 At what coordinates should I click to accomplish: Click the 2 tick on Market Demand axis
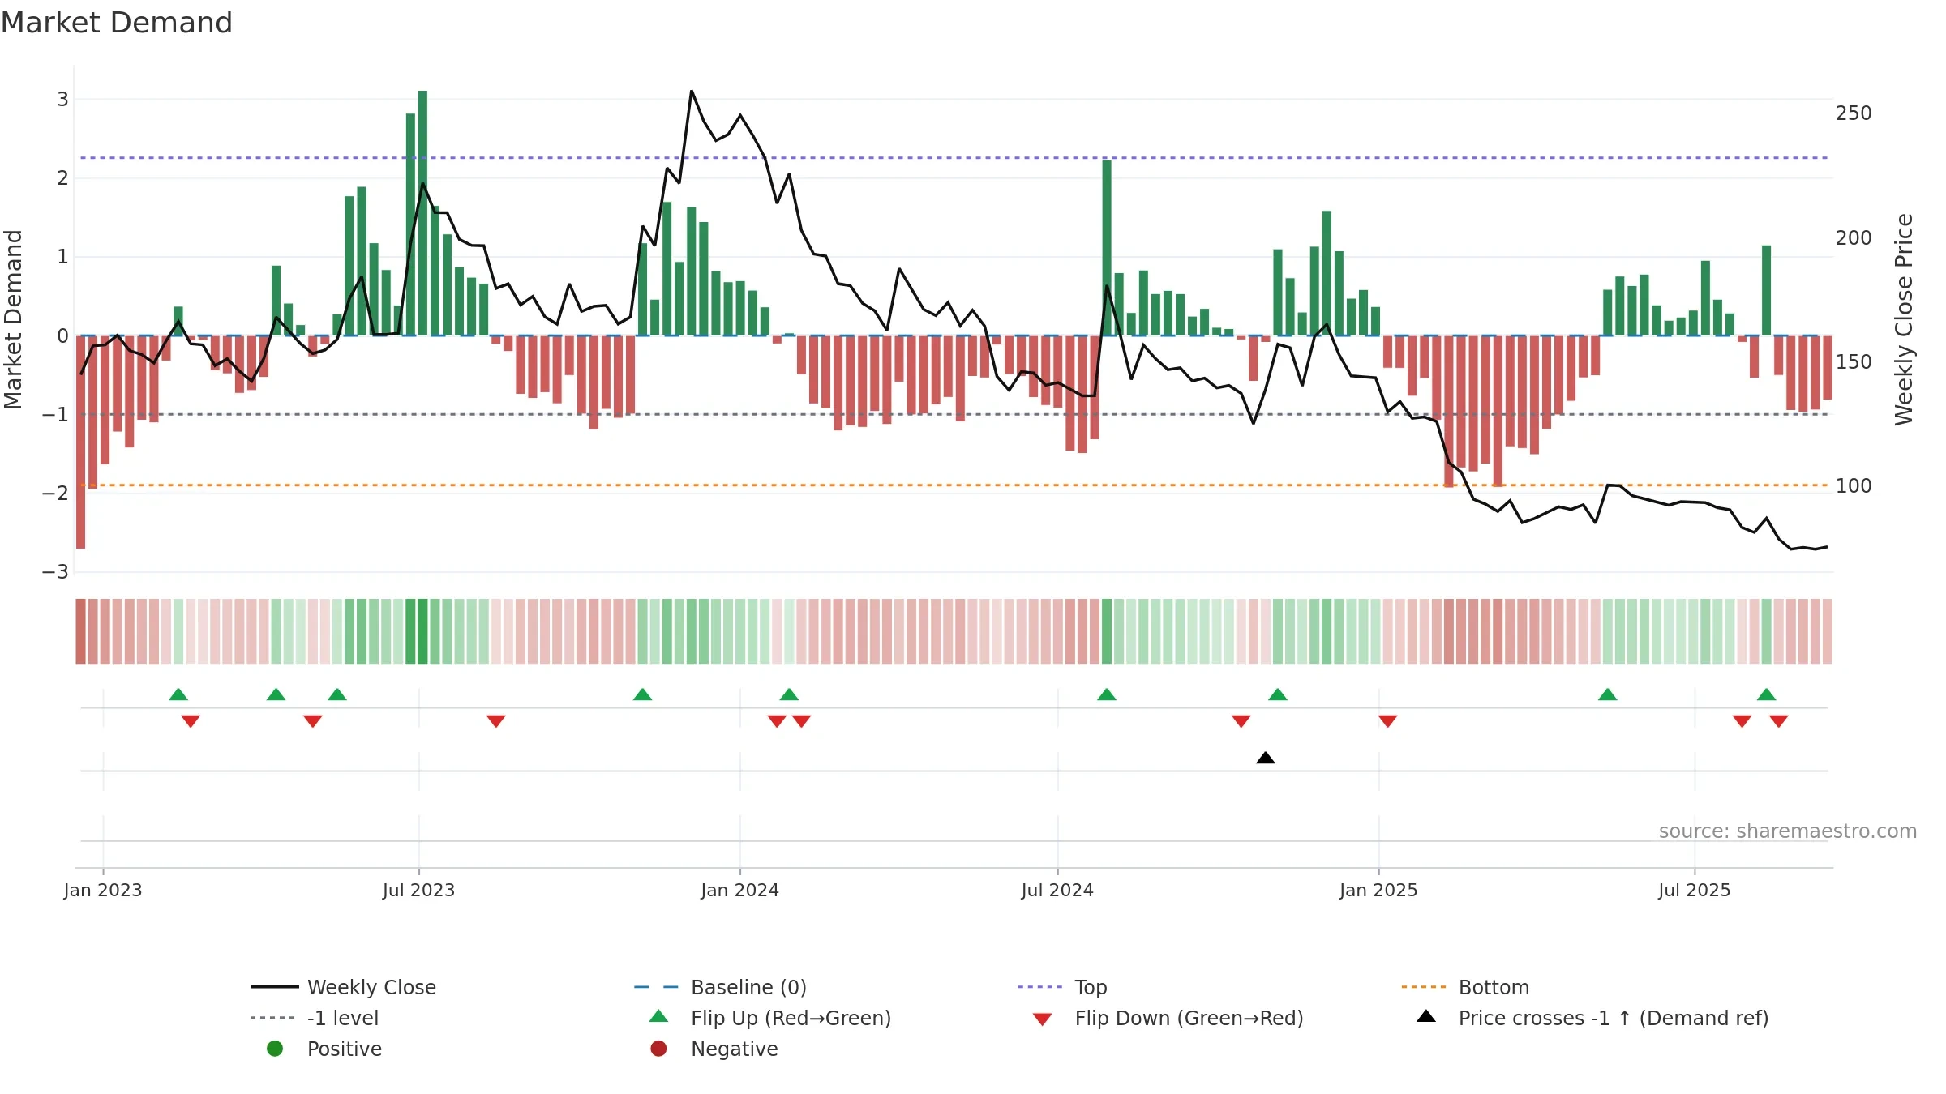62,178
